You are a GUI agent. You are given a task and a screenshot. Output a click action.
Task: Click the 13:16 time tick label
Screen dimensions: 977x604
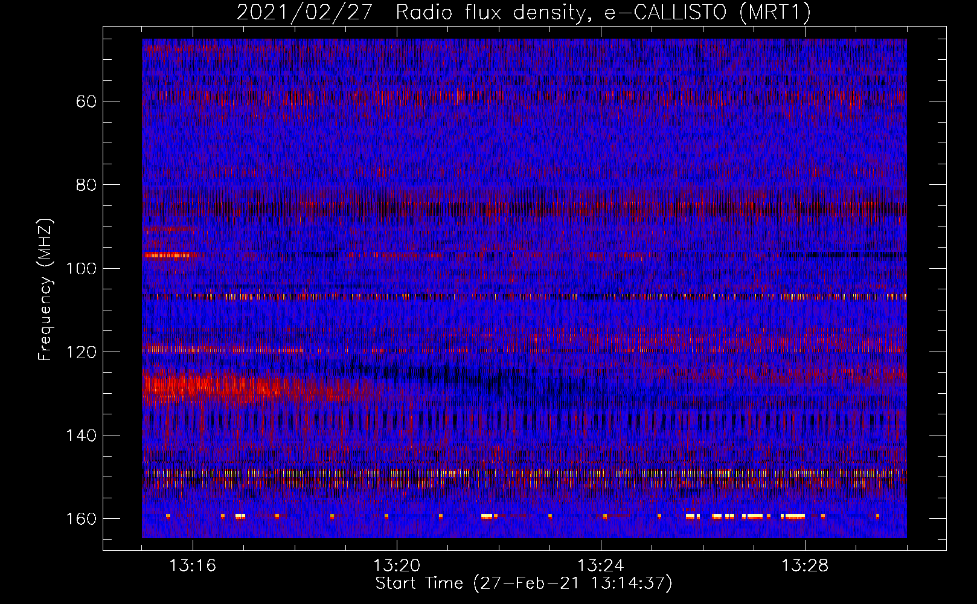pos(193,566)
